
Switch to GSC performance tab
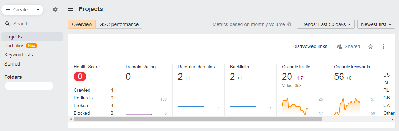(x=119, y=24)
